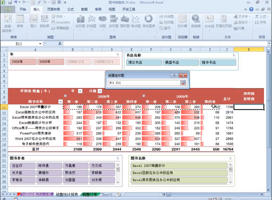
Task: Switch to the 开发工具 ribbon tab
Action: pos(128,9)
